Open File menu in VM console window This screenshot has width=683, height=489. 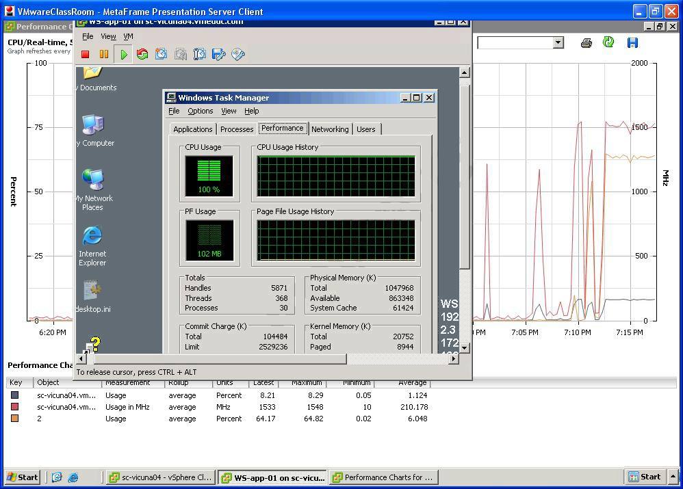88,36
